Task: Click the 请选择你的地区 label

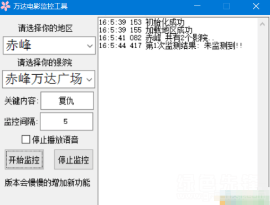Action: point(45,28)
